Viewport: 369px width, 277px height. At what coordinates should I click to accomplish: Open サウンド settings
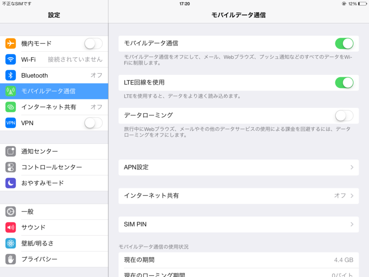click(54, 227)
